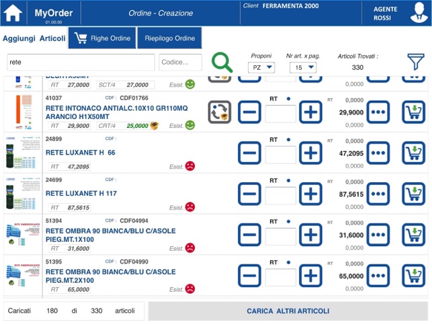Run the search with magnifier icon
This screenshot has height=324, width=432.
click(x=222, y=63)
